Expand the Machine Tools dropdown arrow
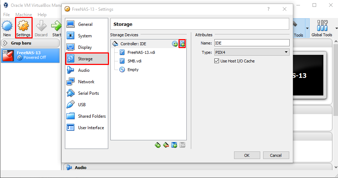 point(307,28)
